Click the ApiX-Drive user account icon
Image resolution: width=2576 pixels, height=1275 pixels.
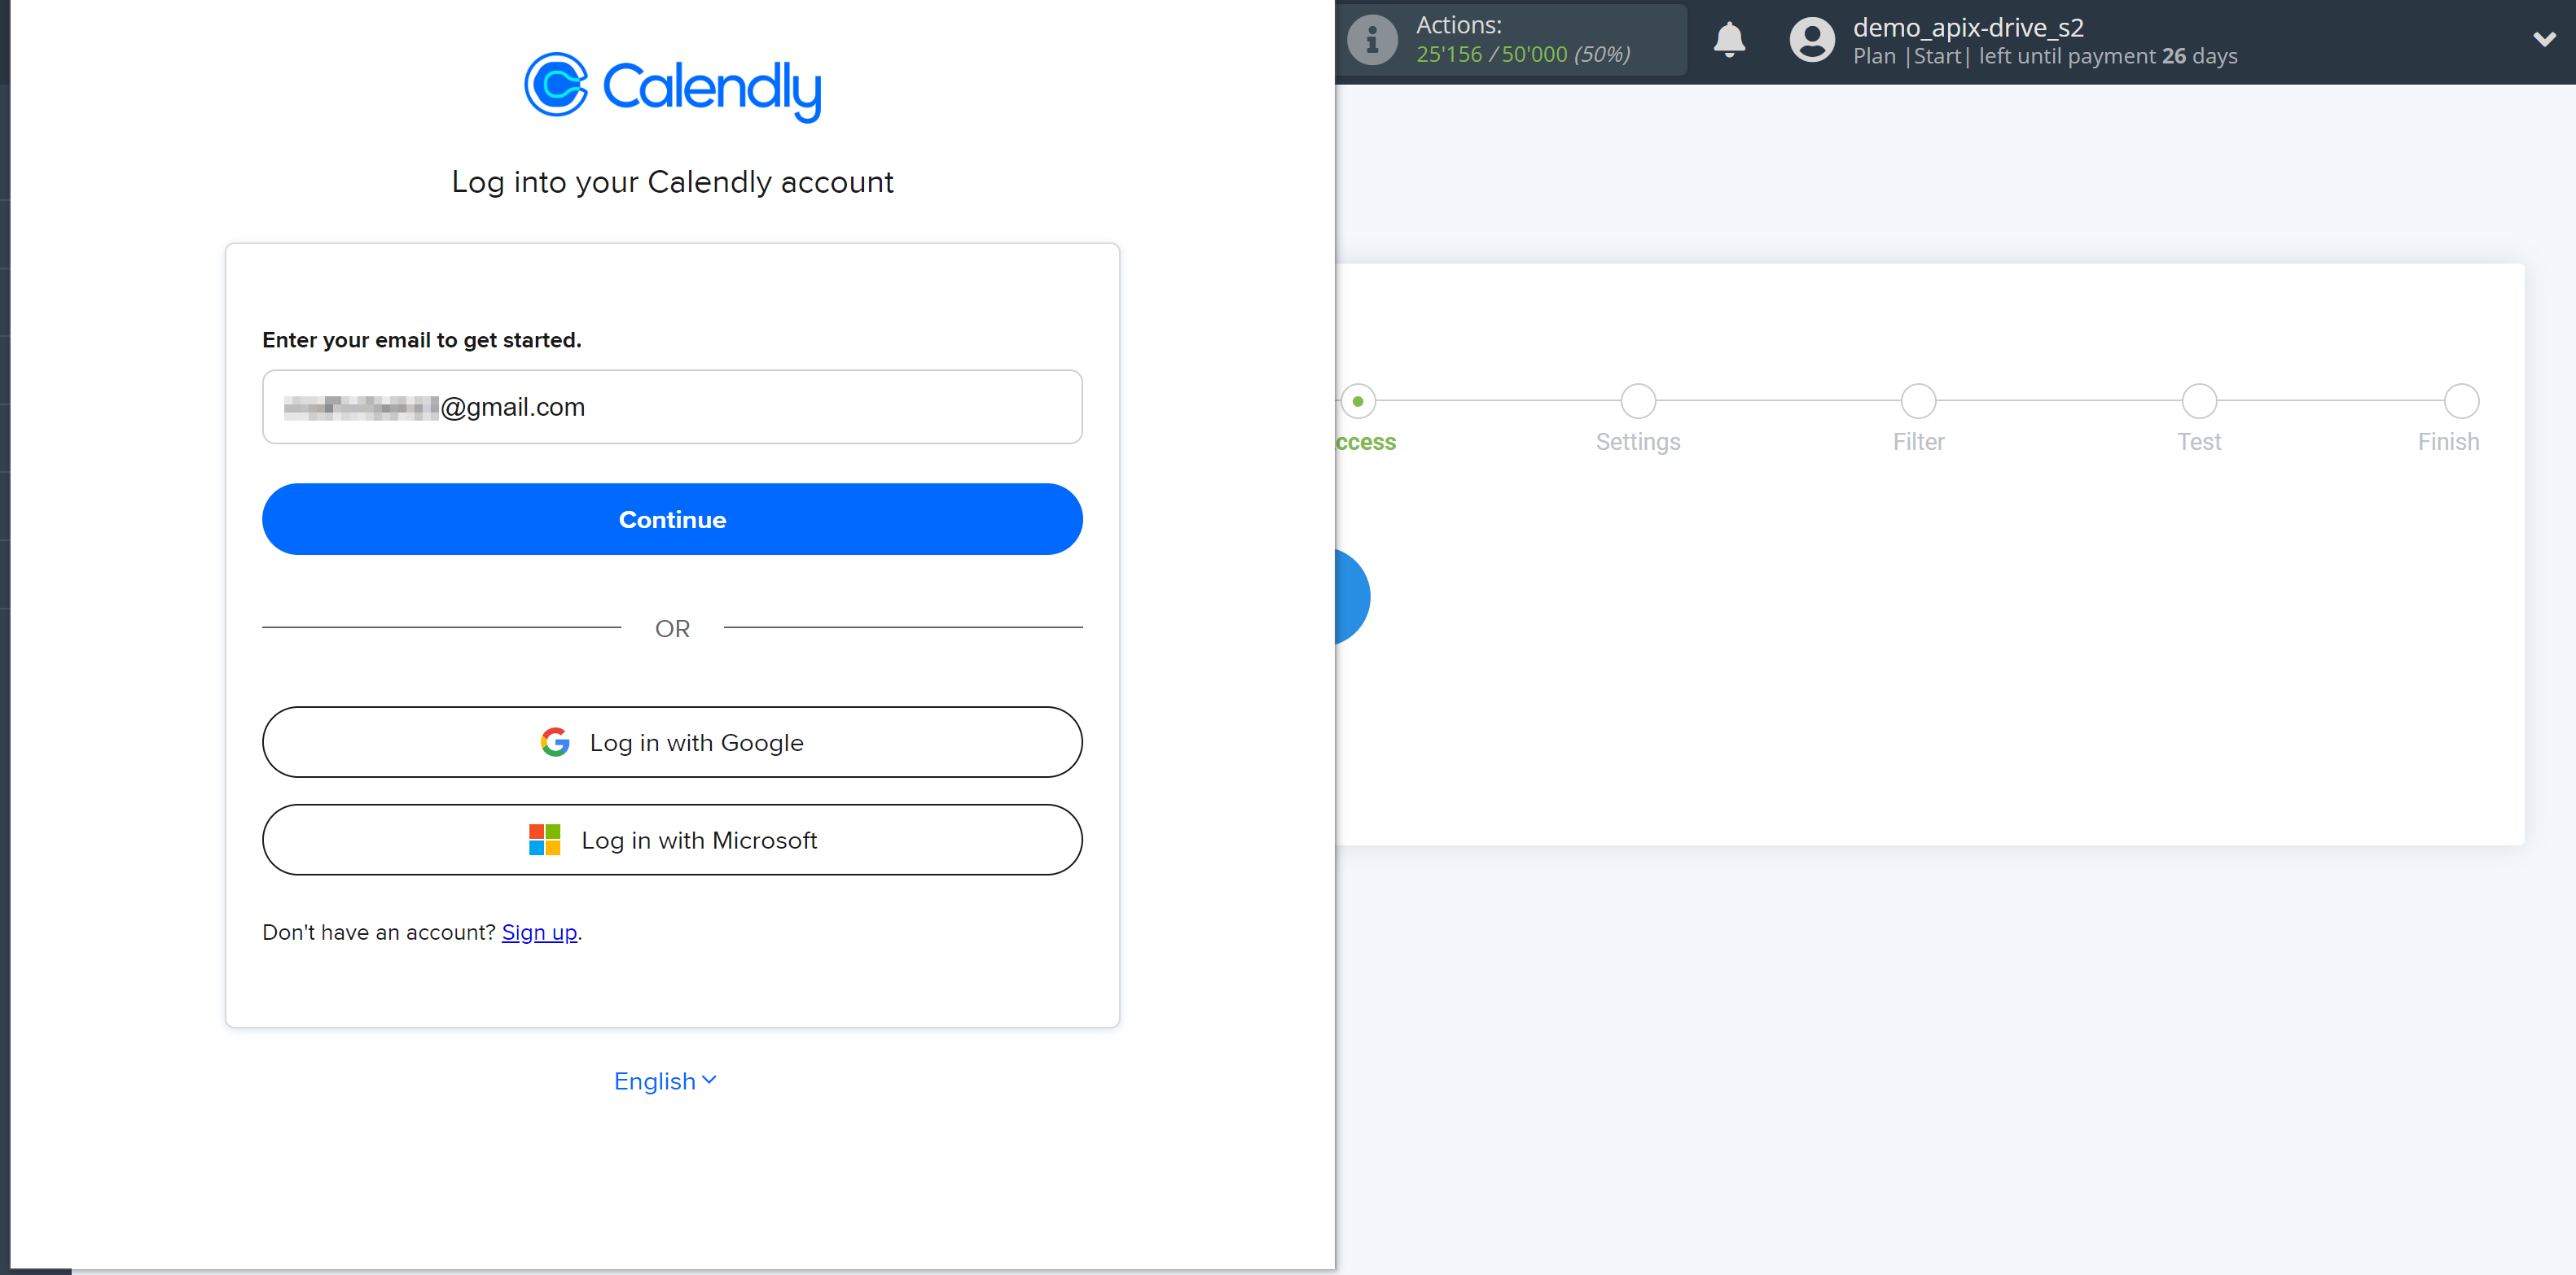point(1809,41)
